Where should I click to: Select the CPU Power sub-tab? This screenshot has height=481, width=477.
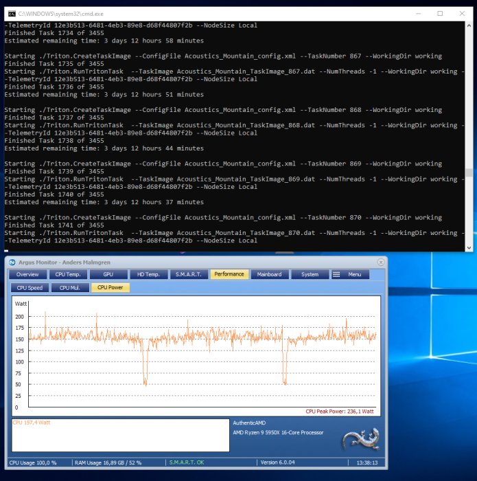tap(110, 287)
